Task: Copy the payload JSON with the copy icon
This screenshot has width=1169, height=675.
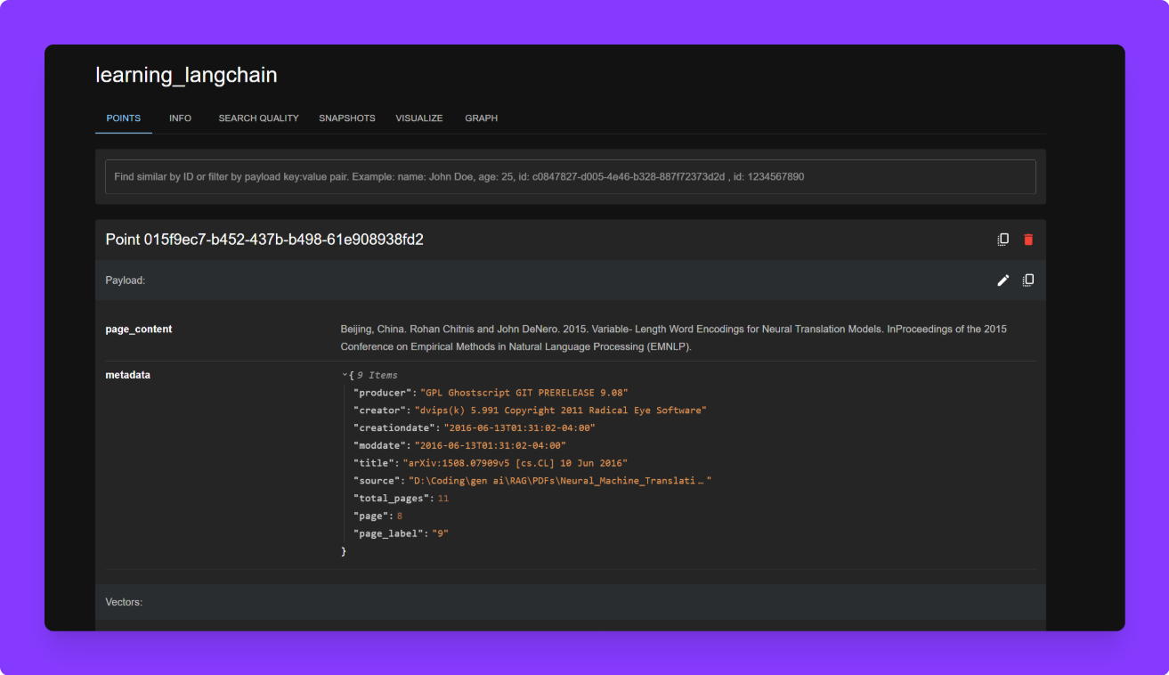Action: (1028, 280)
